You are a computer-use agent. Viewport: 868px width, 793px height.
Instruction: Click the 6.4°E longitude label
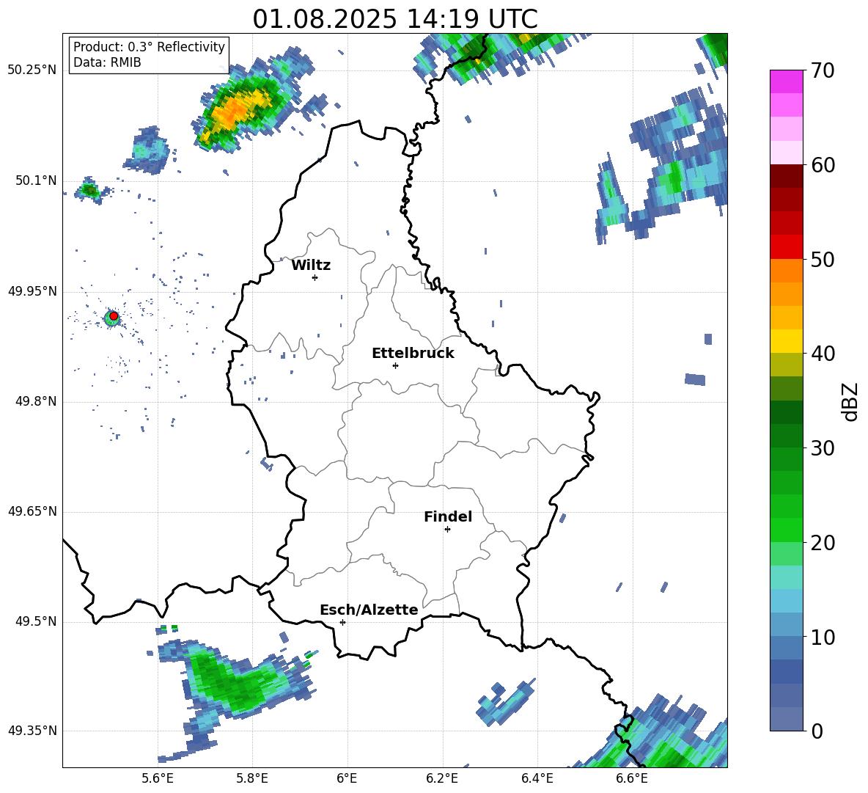click(537, 778)
